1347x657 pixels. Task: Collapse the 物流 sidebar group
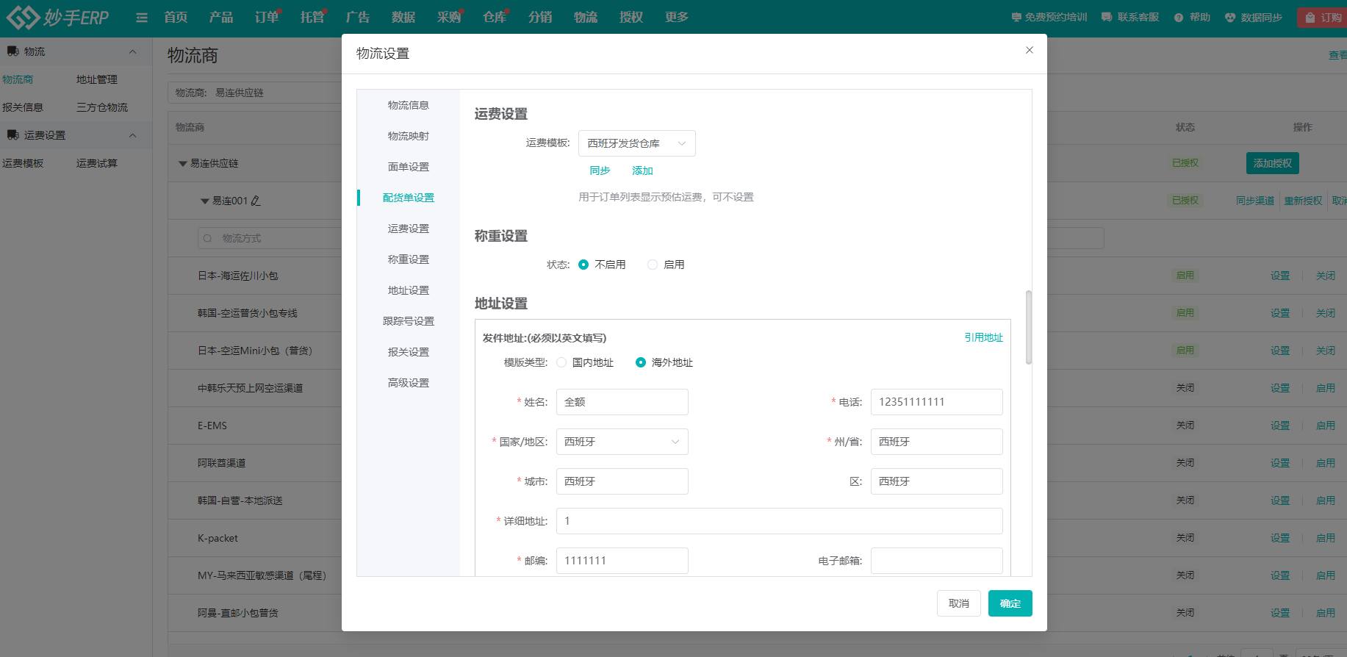pyautogui.click(x=133, y=51)
